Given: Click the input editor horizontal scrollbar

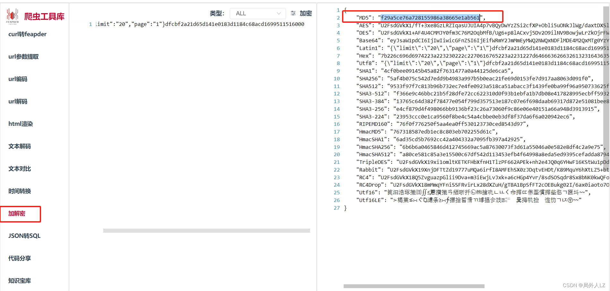Looking at the screenshot, I should pyautogui.click(x=207, y=230).
